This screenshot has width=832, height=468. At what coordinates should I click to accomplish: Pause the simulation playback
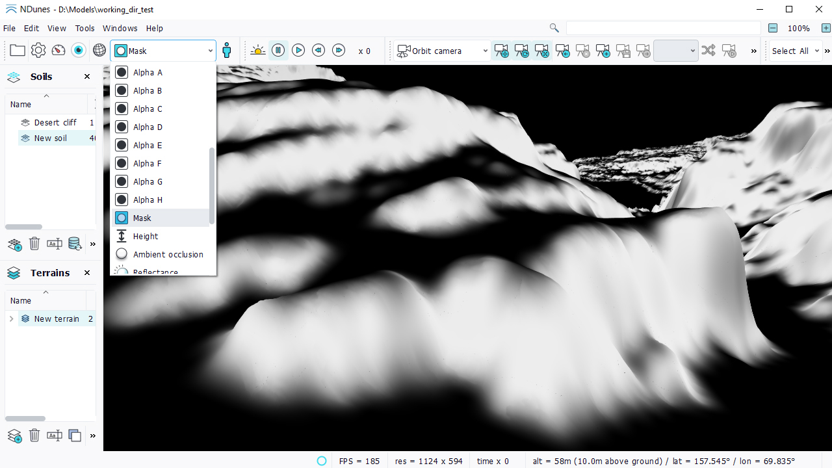(278, 51)
